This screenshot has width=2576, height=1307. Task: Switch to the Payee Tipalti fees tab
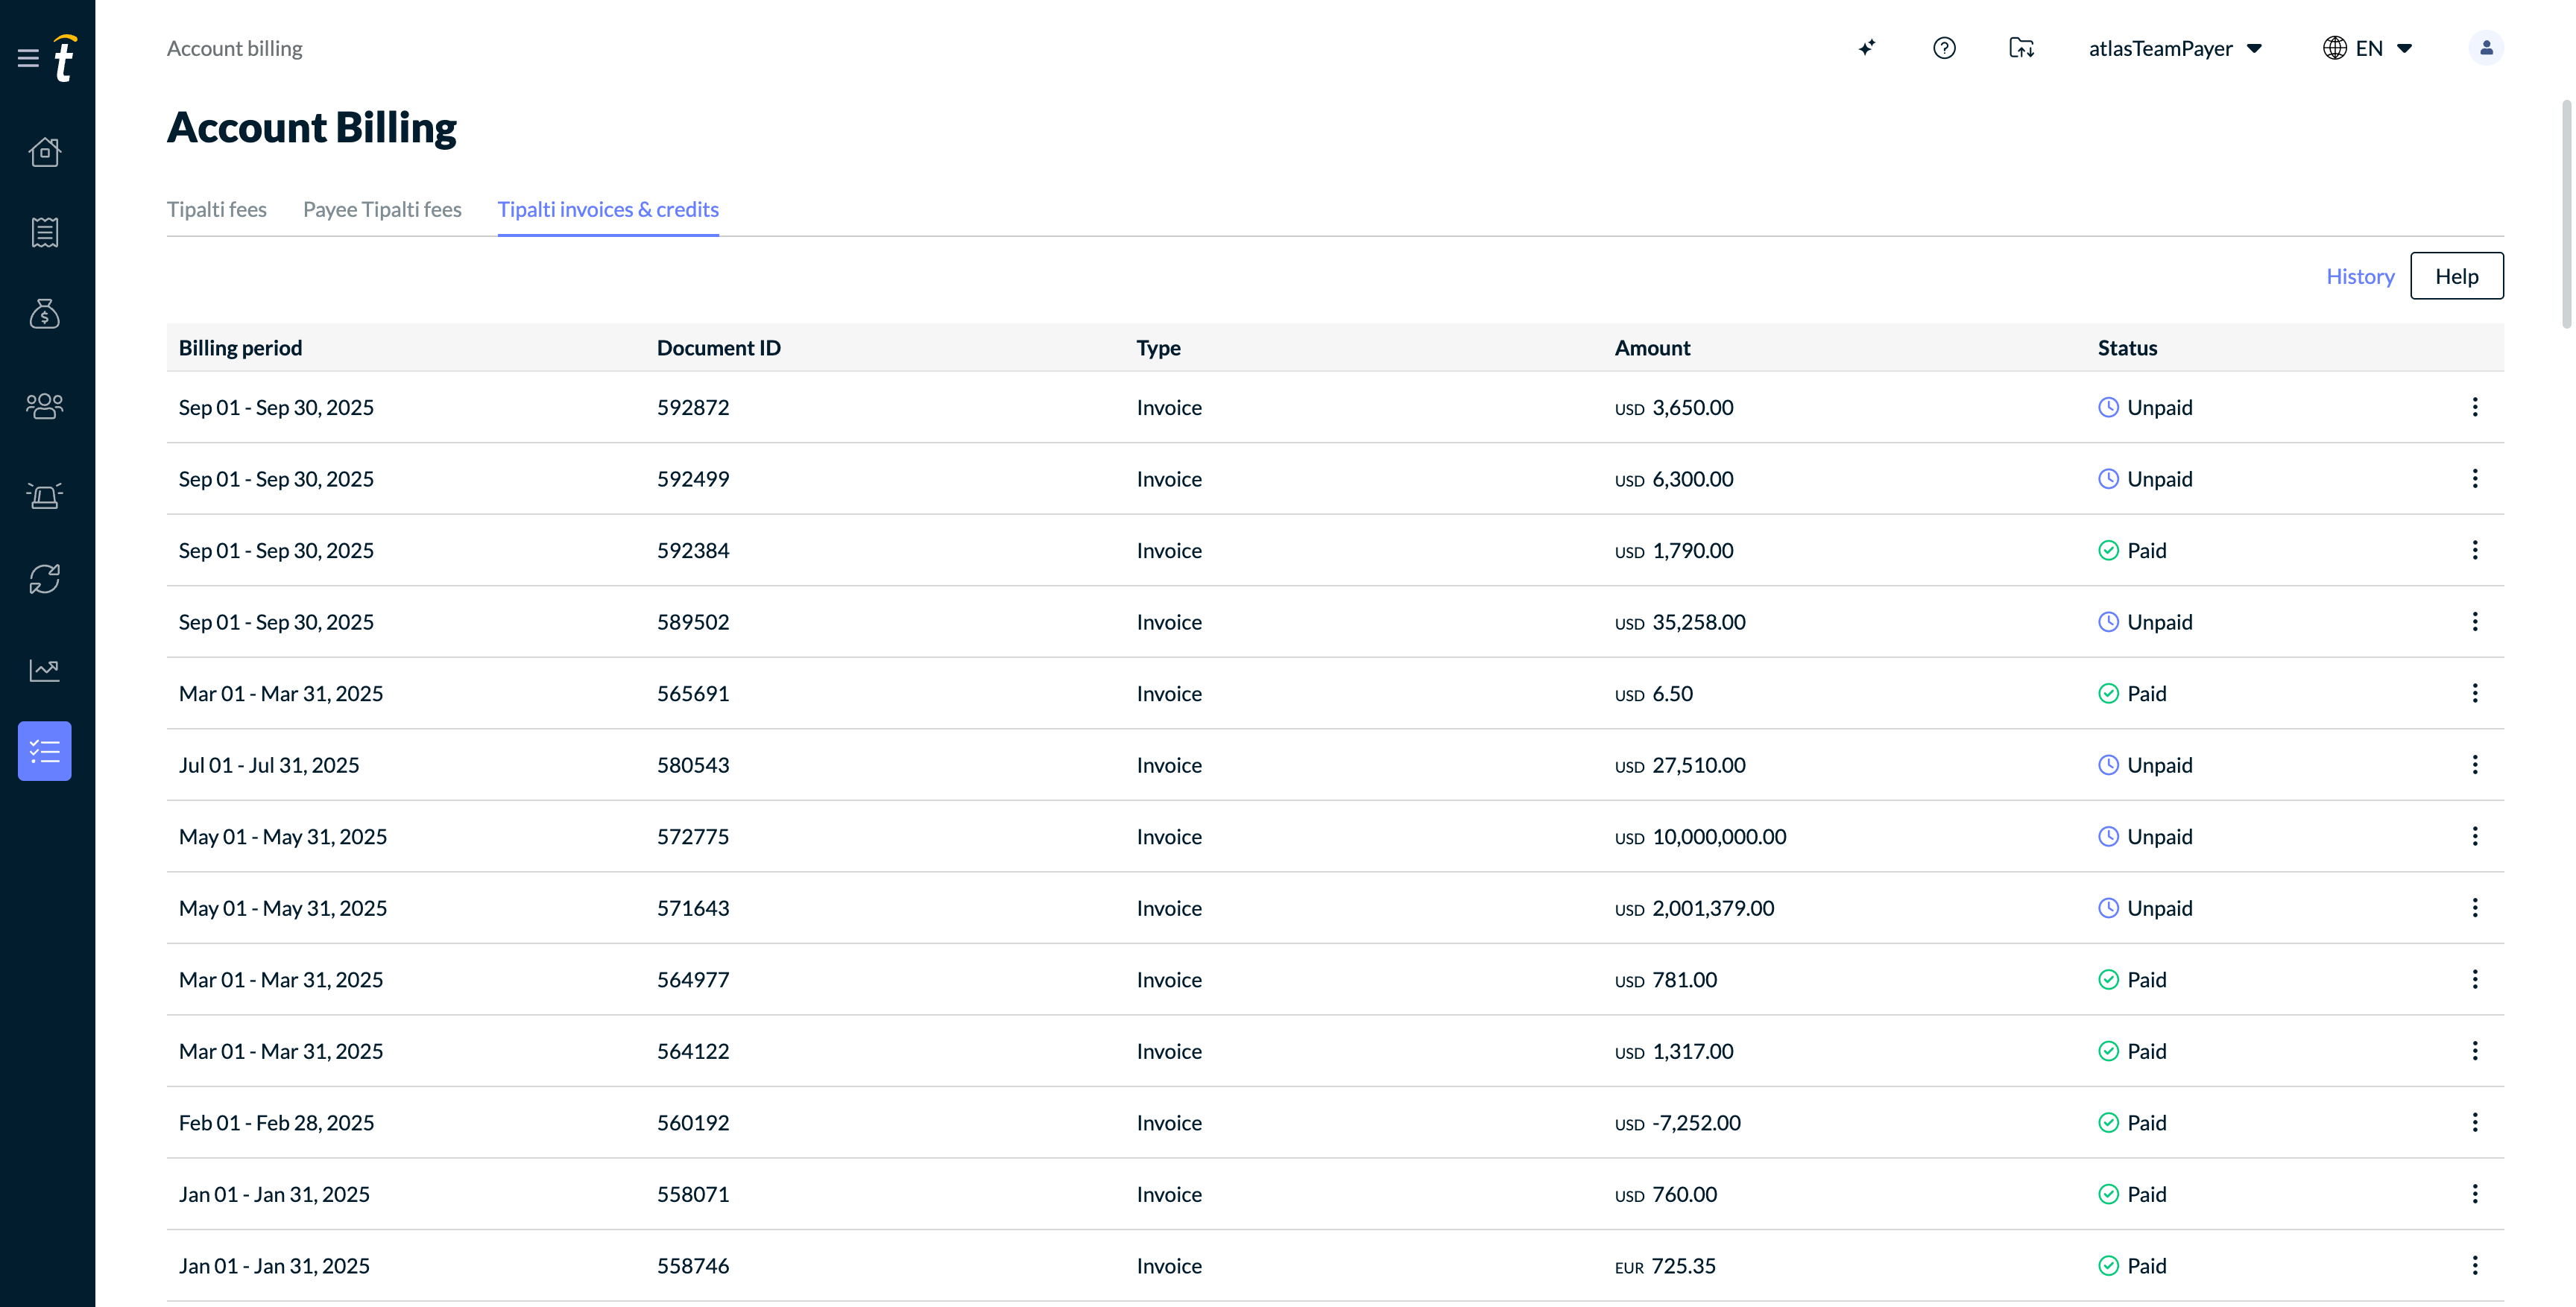(382, 209)
